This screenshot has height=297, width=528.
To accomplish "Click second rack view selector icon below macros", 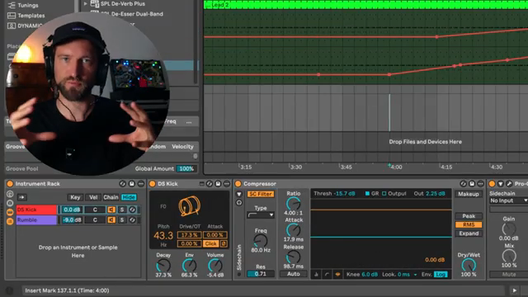I will [10, 203].
